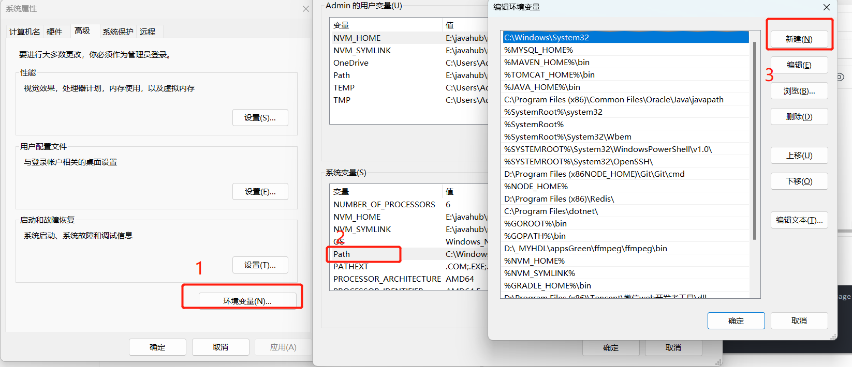This screenshot has width=852, height=367.
Task: Open the 远程 tab
Action: click(x=148, y=32)
